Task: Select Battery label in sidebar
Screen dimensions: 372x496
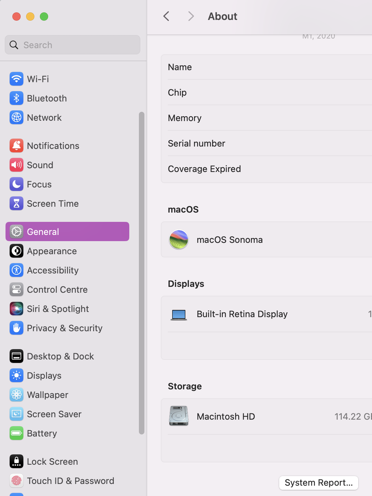Action: [42, 433]
